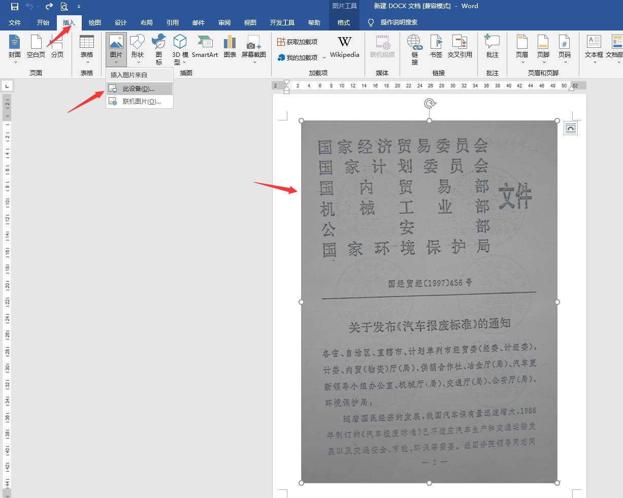This screenshot has height=498, width=623.
Task: Select the 格式 picture tools tab
Action: pos(344,22)
